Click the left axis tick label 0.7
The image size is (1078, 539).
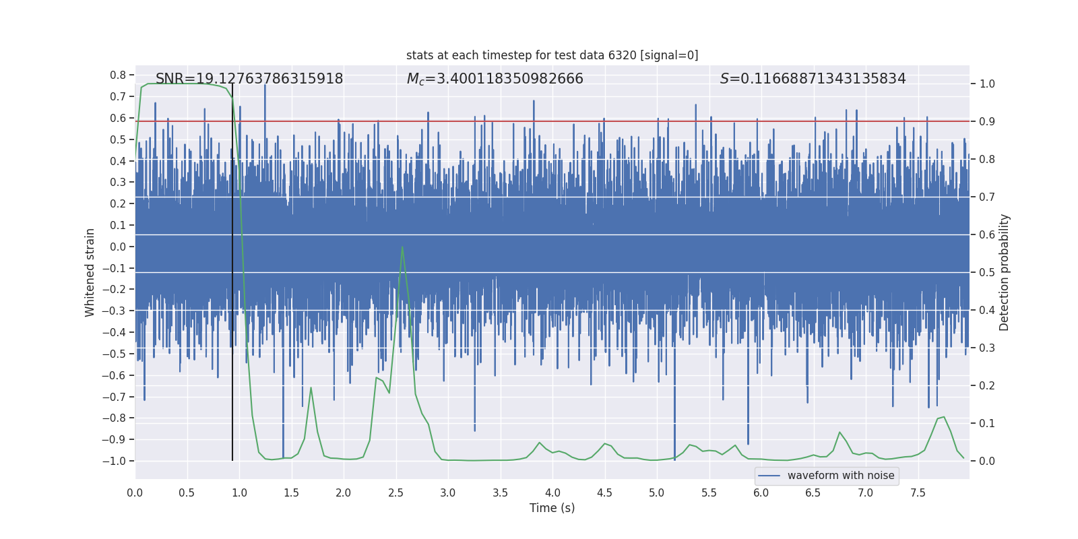tap(118, 97)
